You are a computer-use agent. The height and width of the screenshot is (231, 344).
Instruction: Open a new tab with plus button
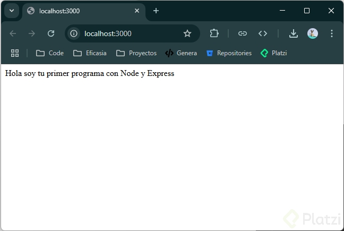[156, 11]
